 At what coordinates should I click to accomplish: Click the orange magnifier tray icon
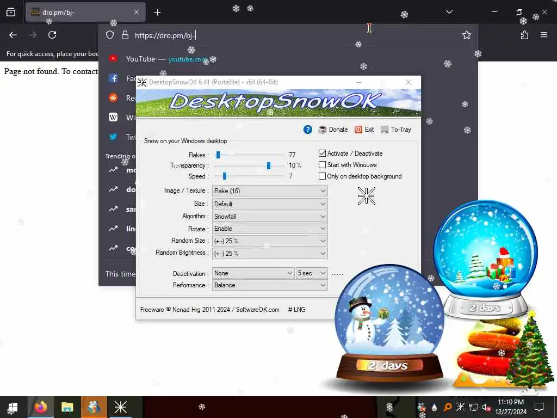pyautogui.click(x=448, y=407)
